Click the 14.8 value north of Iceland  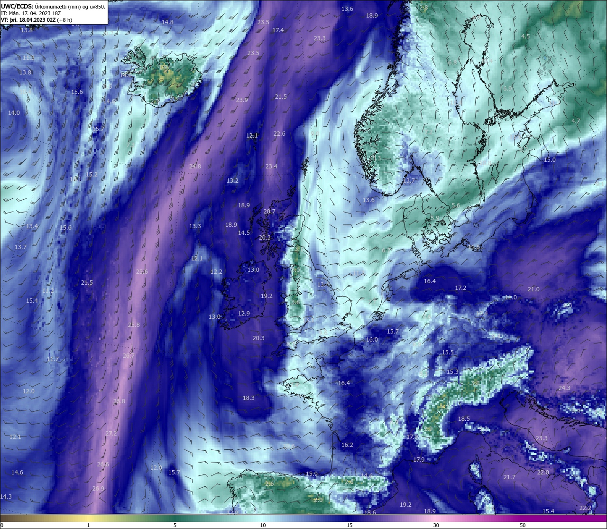(167, 22)
